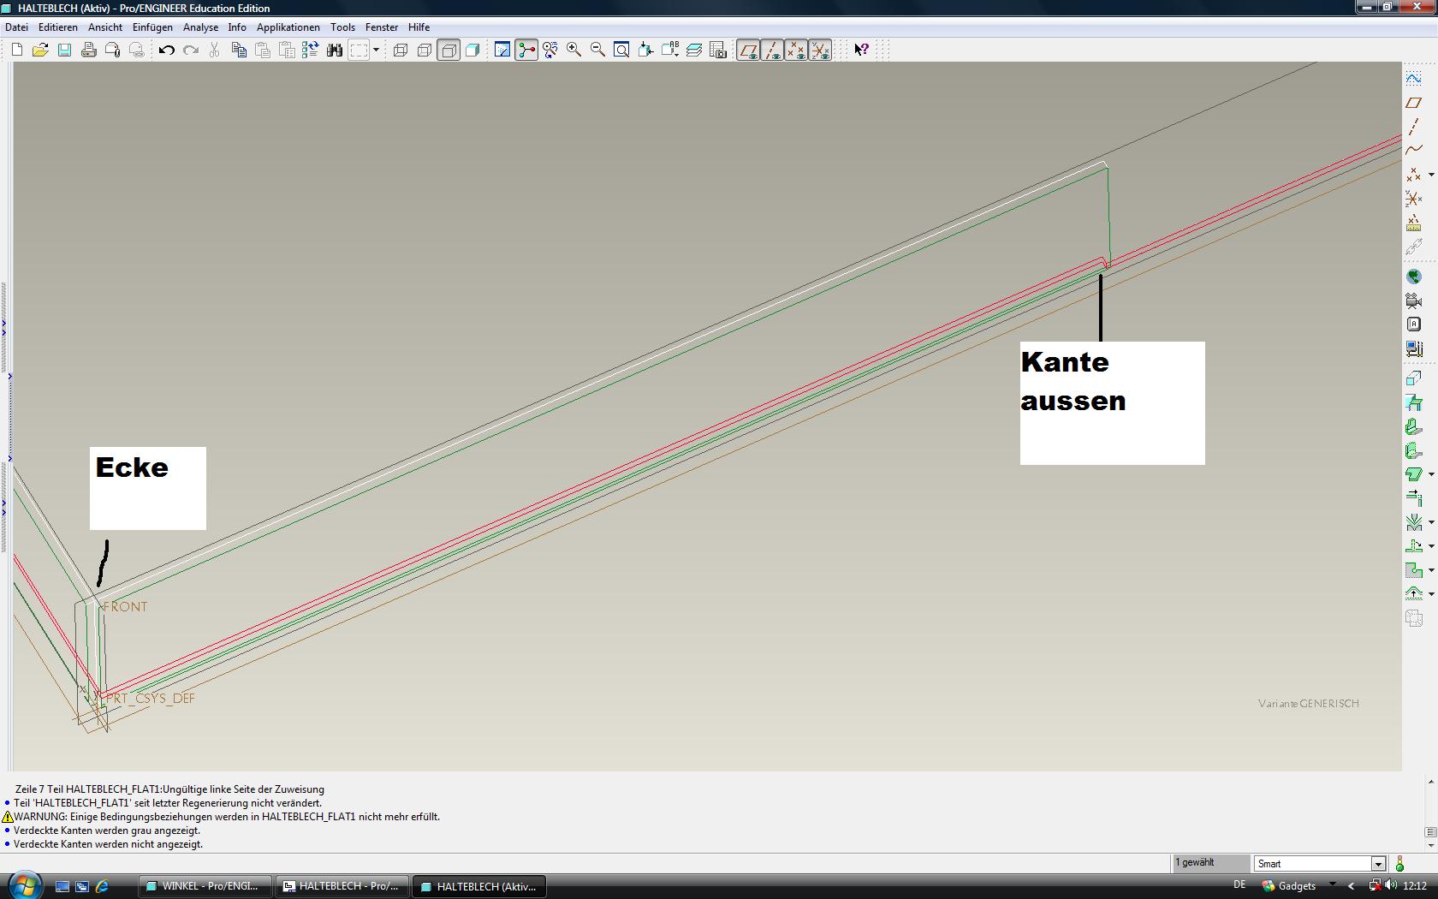Select the HALTEBLECH (Aktiv) taskbar button
The image size is (1438, 899).
pos(479,886)
